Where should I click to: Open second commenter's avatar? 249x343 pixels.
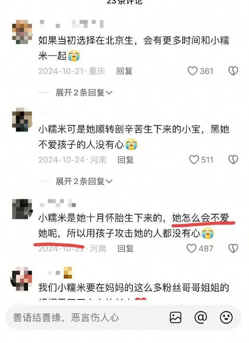(x=22, y=120)
